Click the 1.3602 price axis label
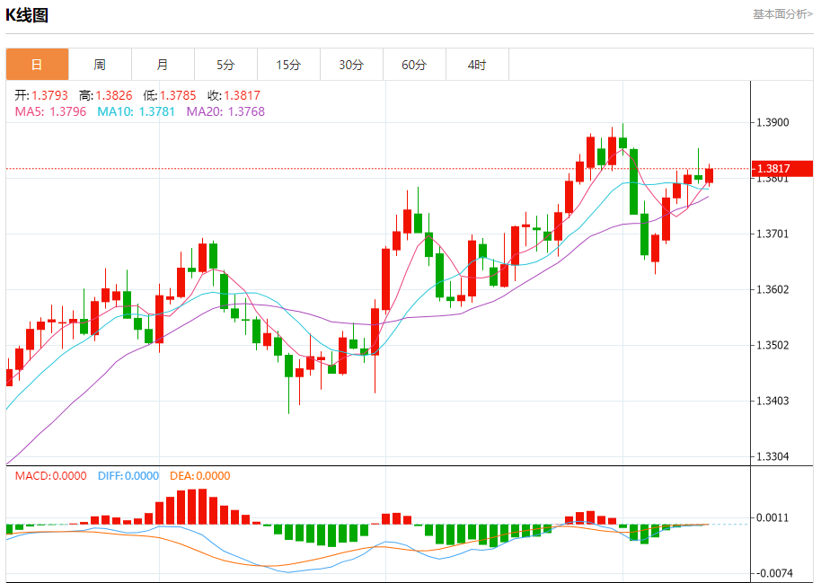Image resolution: width=821 pixels, height=583 pixels. tap(772, 289)
